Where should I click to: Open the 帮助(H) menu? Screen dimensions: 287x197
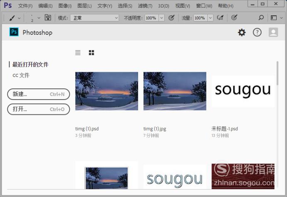[226, 6]
